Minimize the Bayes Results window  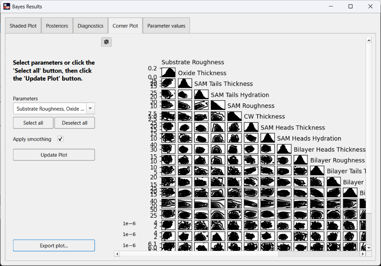[331, 6]
